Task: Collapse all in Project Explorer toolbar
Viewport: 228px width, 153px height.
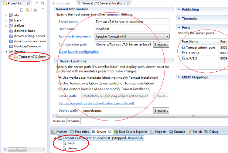Action: [22, 10]
